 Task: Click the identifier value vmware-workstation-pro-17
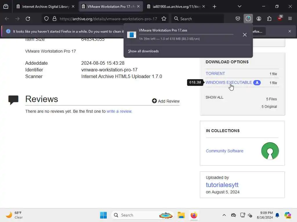(109, 70)
